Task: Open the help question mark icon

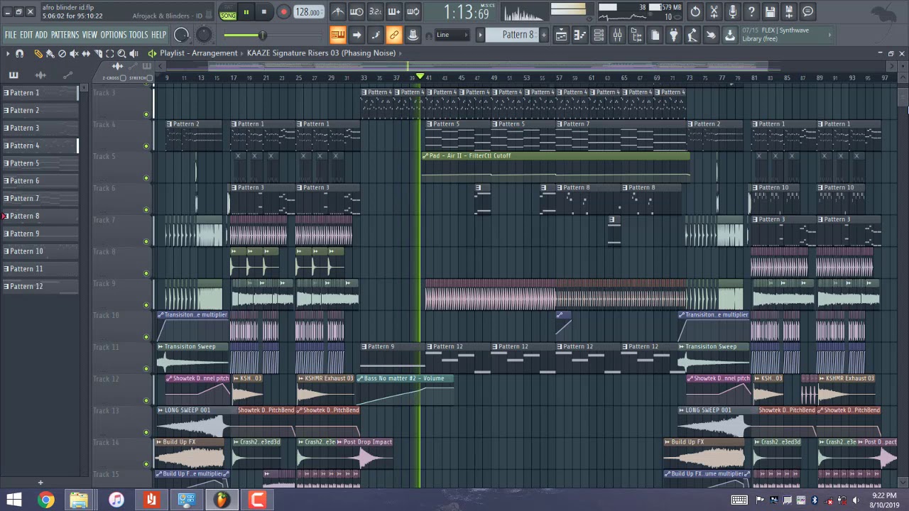Action: click(x=751, y=11)
